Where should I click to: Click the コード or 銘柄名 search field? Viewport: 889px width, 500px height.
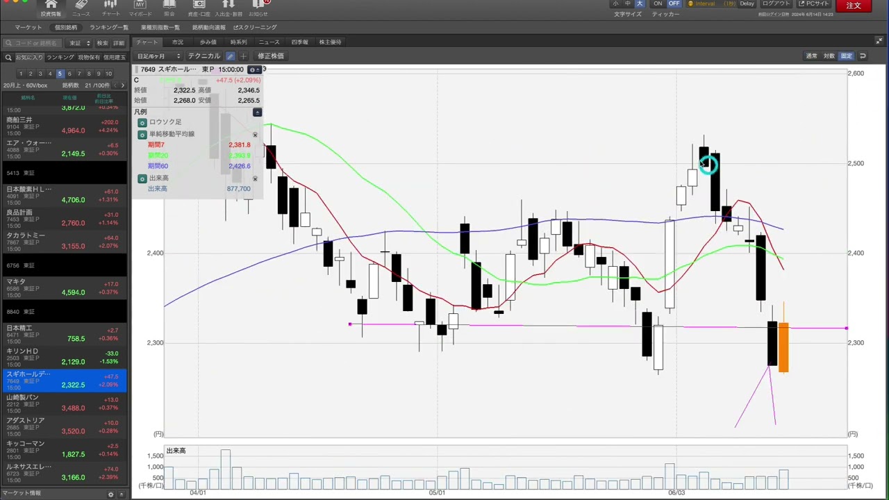33,43
